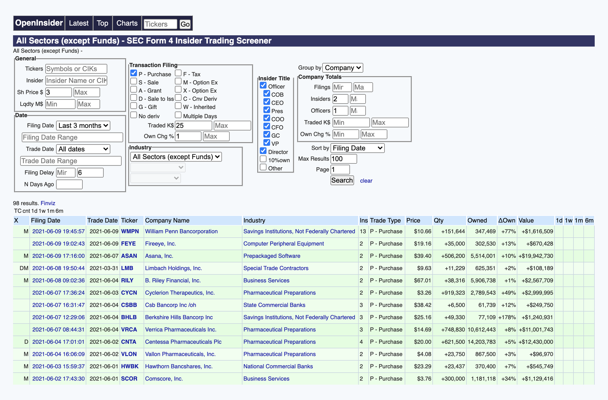
Task: Click the Insiders minimum field
Action: click(x=340, y=99)
